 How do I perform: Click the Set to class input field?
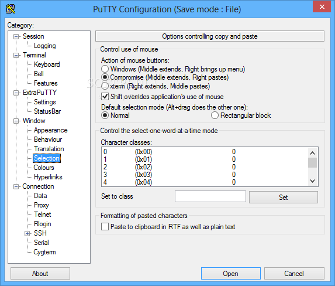[x=210, y=196]
